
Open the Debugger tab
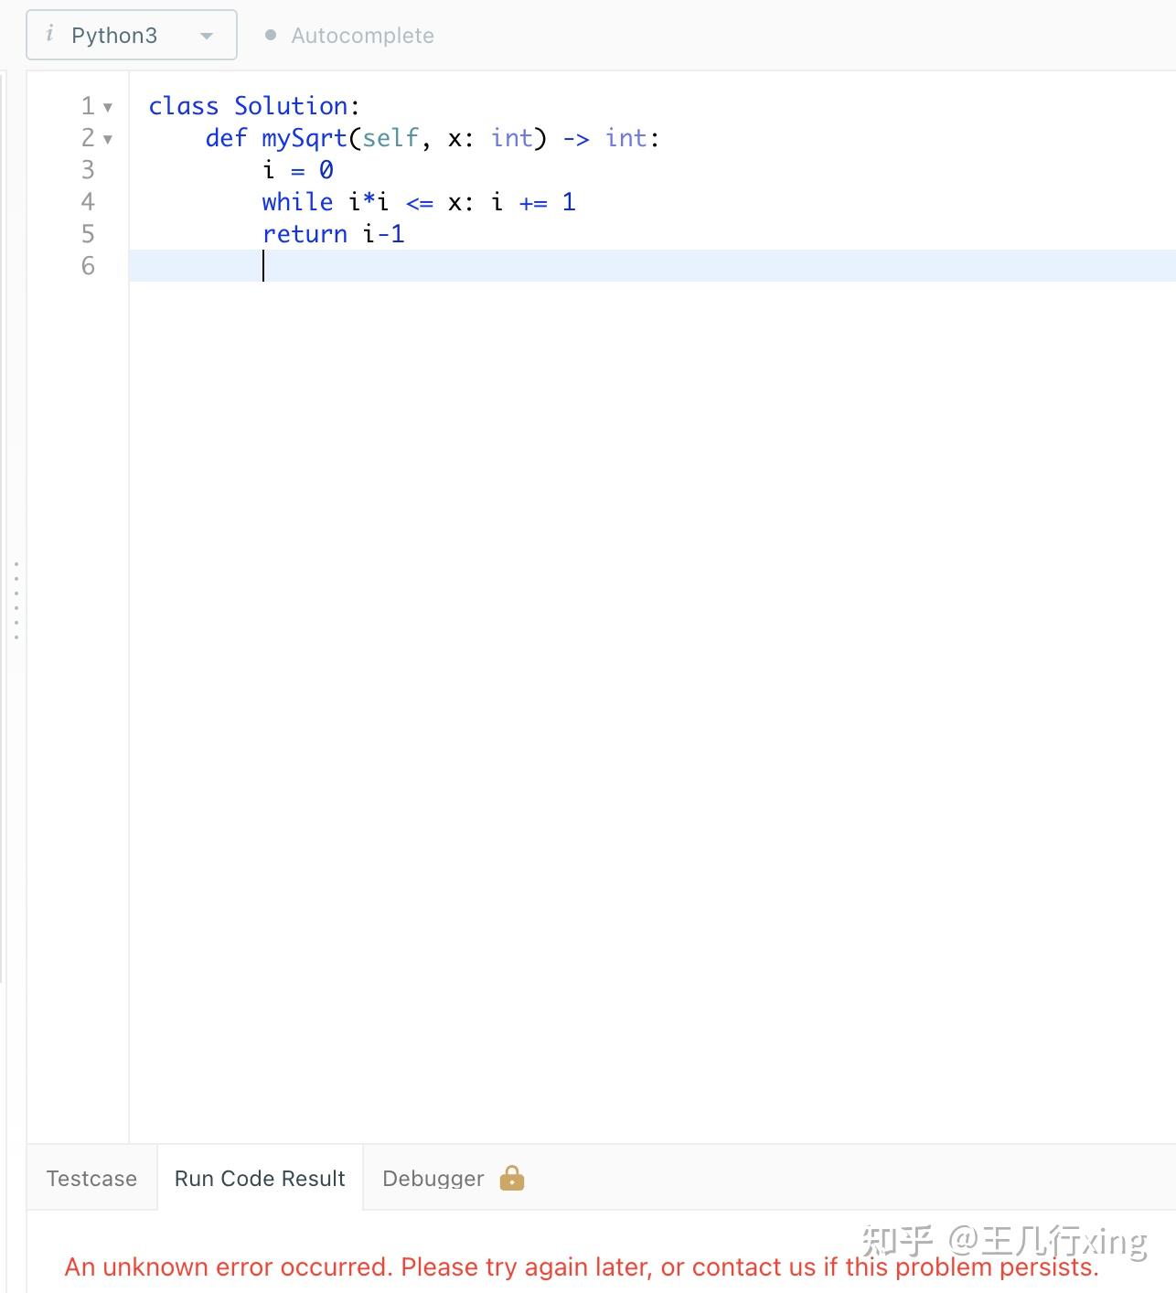[433, 1178]
